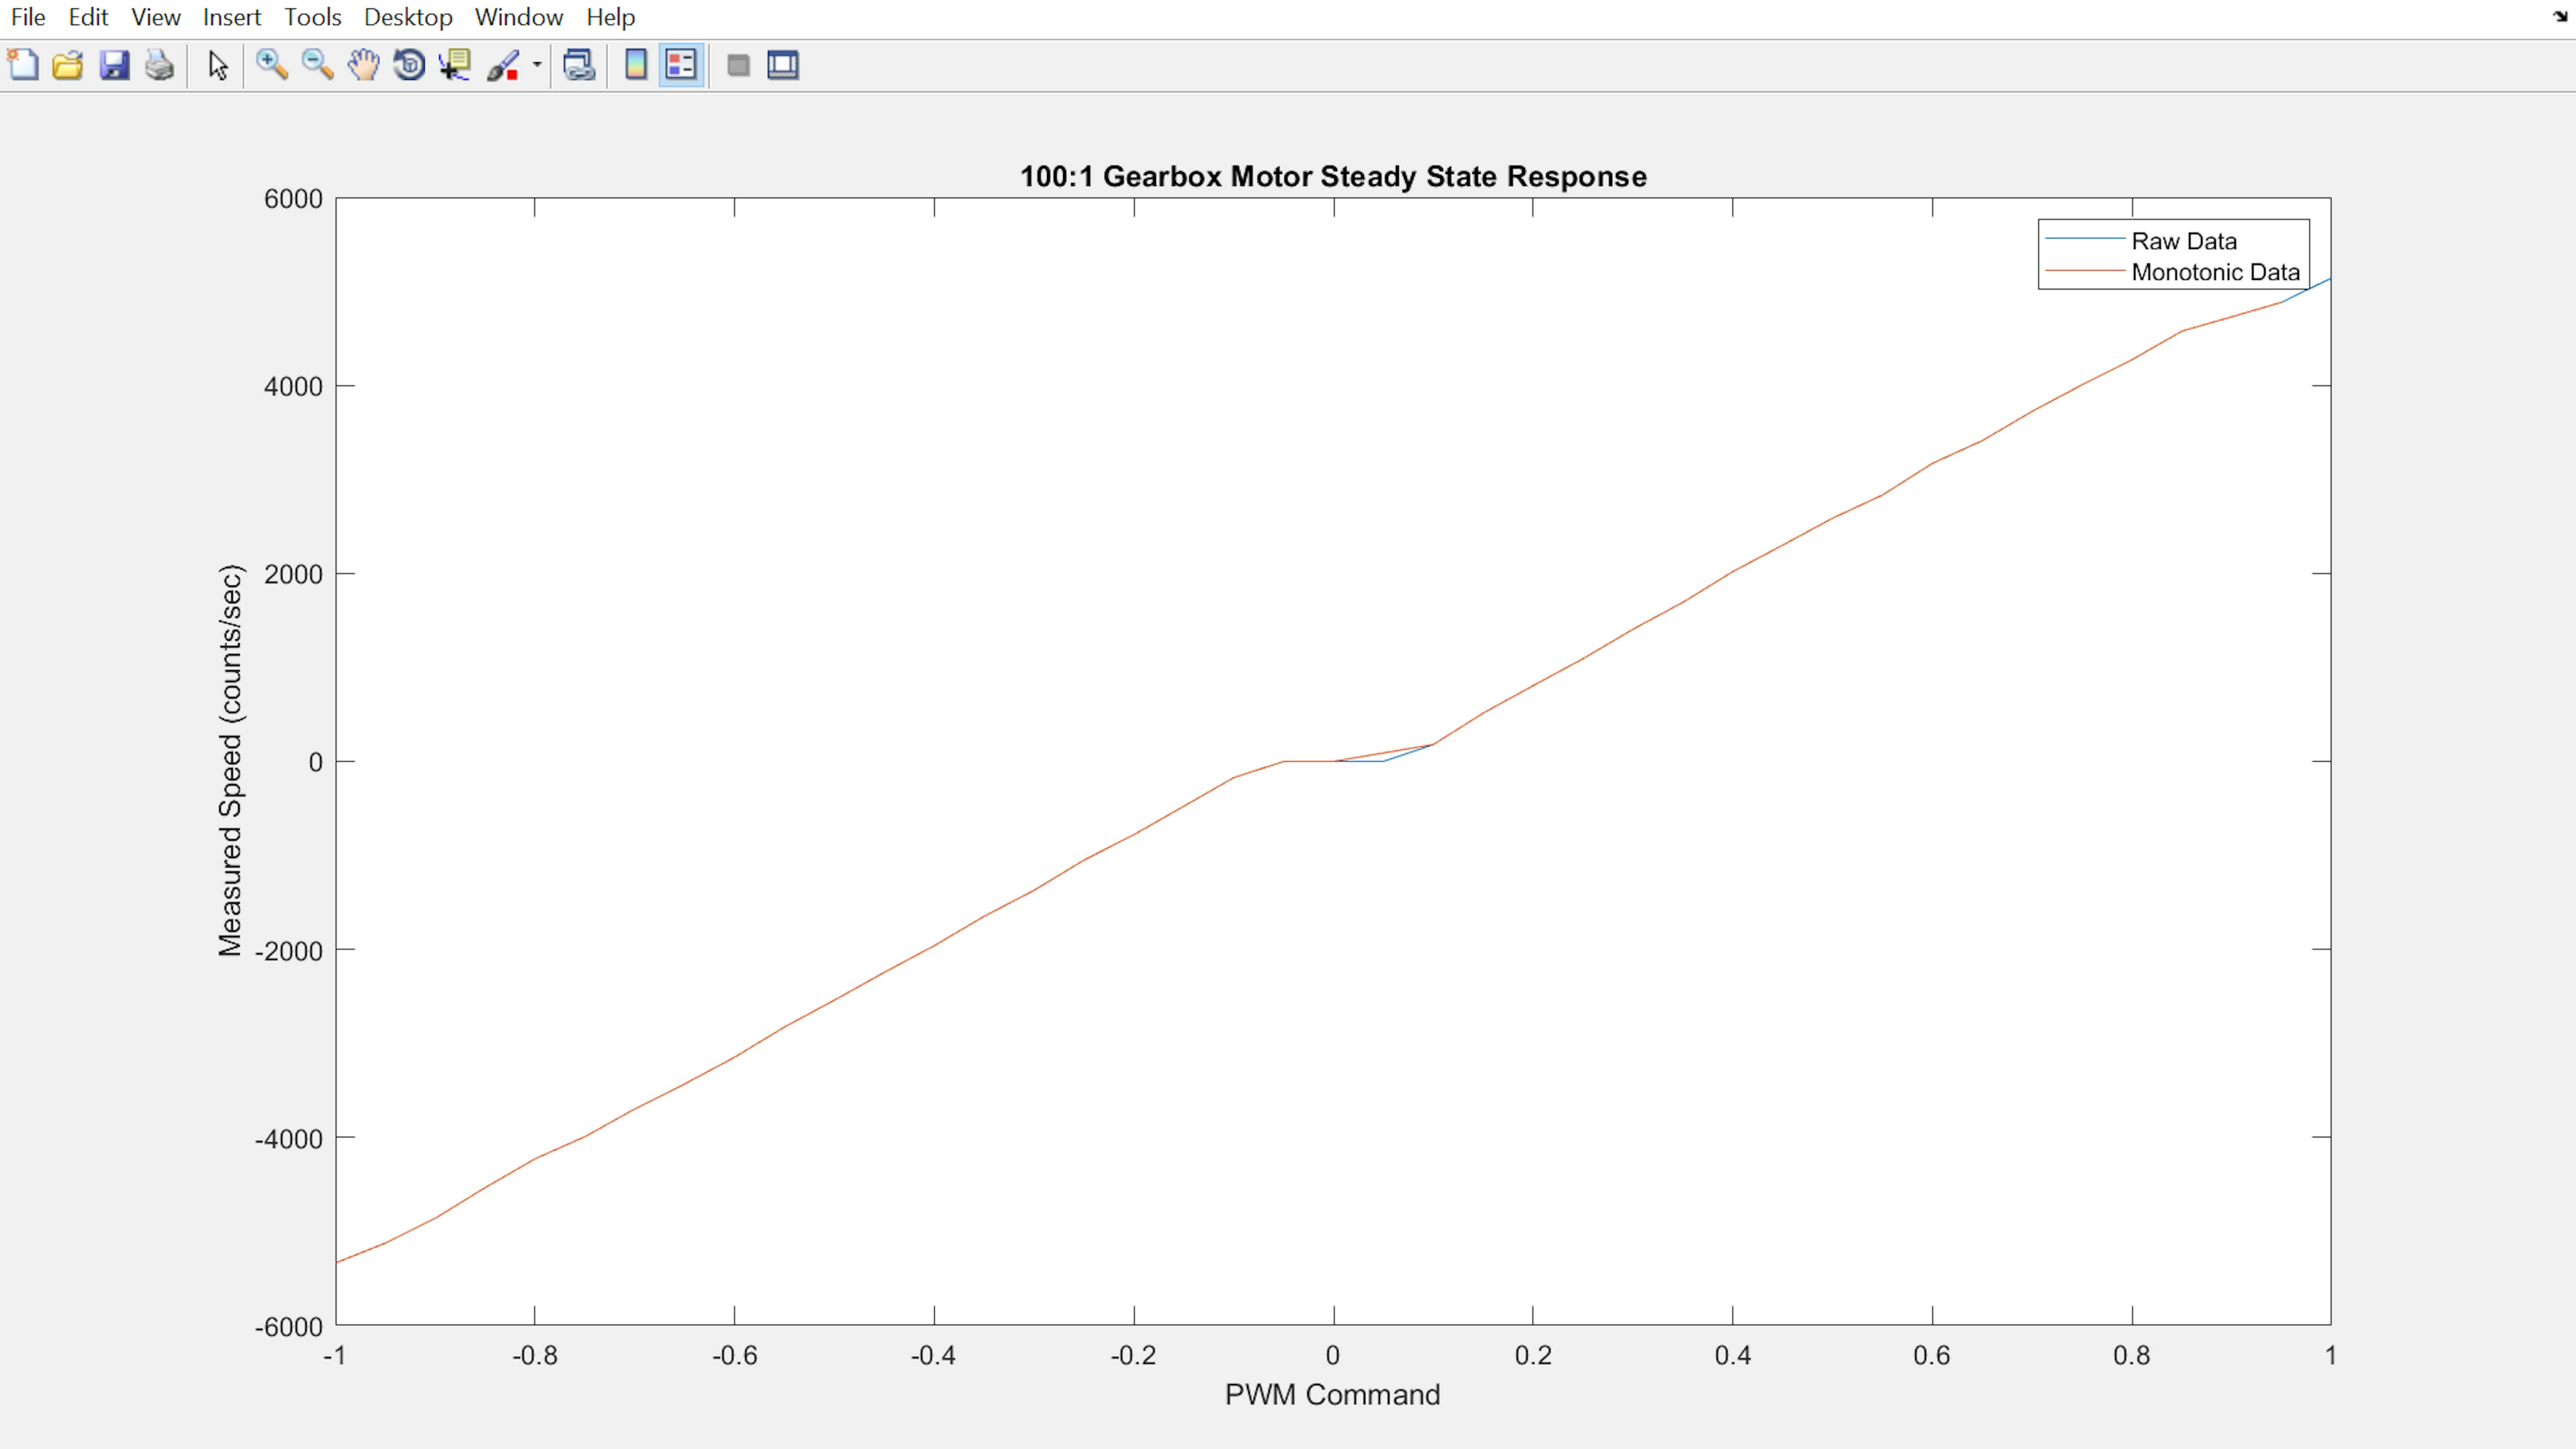Activate the Data Cursor tool

click(x=455, y=65)
